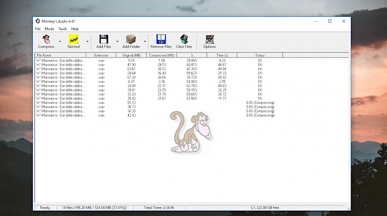Close the Monkey's Audio window
The image size is (387, 216).
[x=344, y=21]
